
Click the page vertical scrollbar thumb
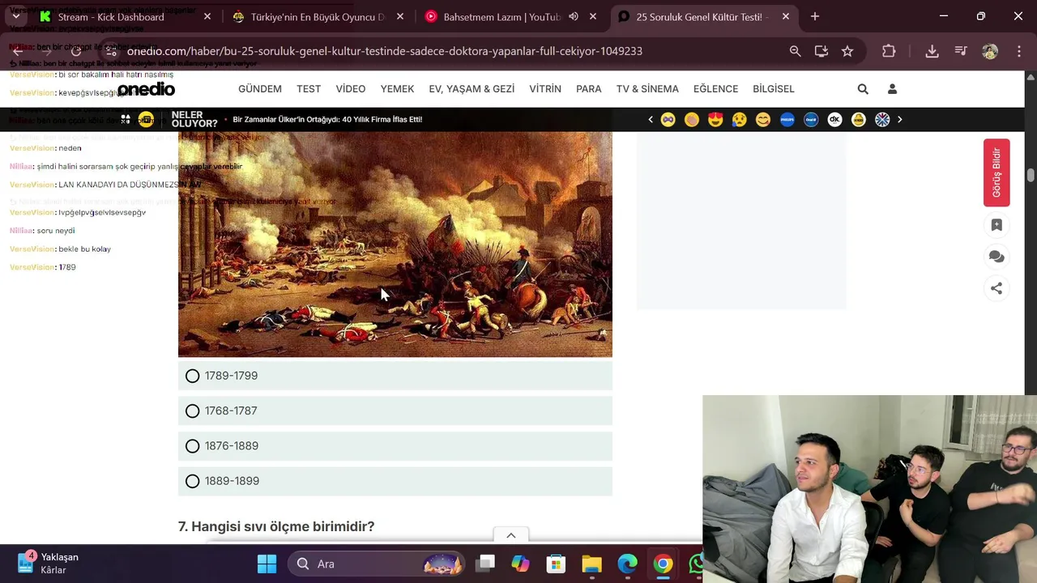pos(1031,176)
